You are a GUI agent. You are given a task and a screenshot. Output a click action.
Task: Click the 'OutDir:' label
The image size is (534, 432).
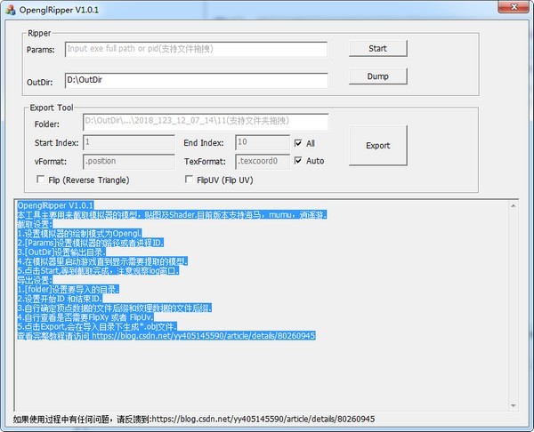coord(40,83)
